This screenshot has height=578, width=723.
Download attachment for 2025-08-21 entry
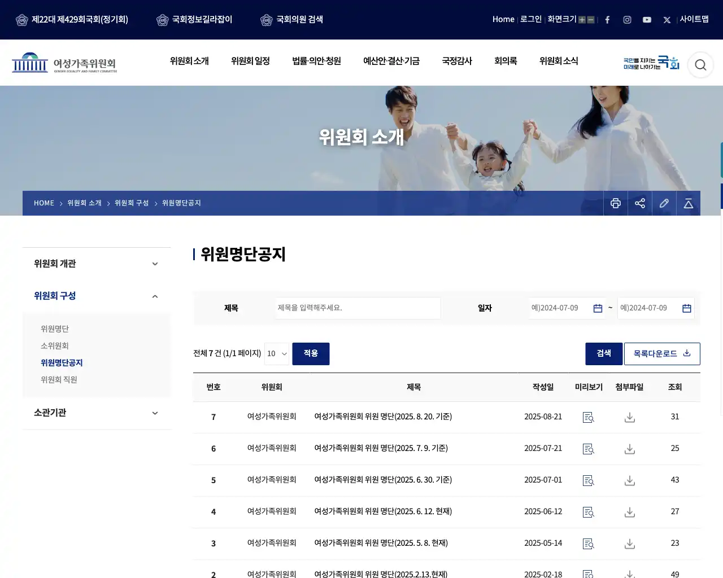point(630,417)
